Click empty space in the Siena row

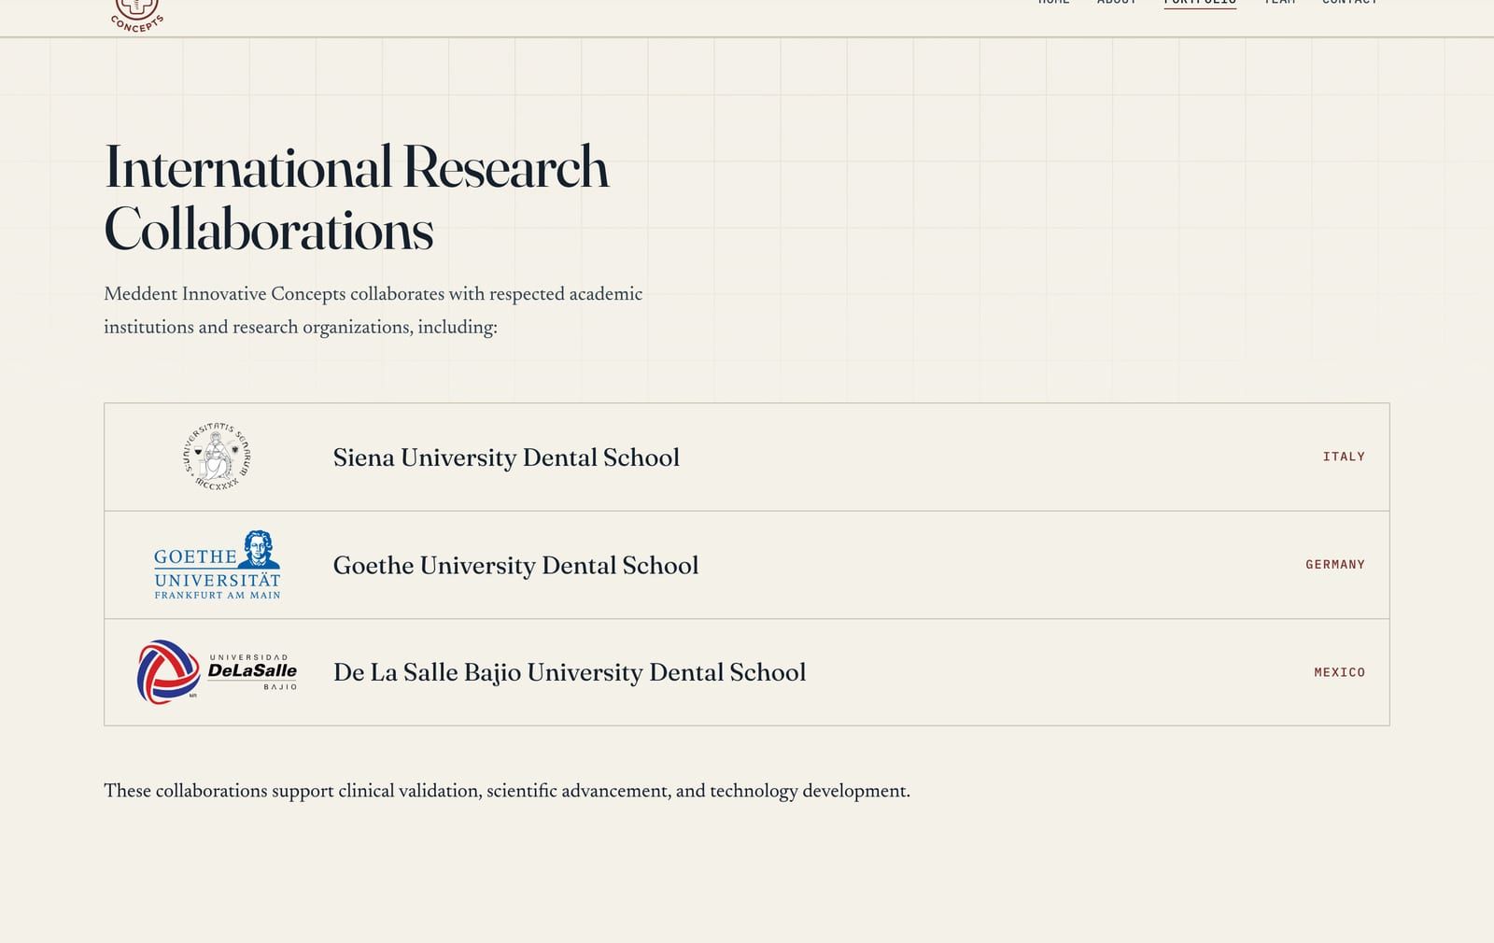pyautogui.click(x=999, y=457)
